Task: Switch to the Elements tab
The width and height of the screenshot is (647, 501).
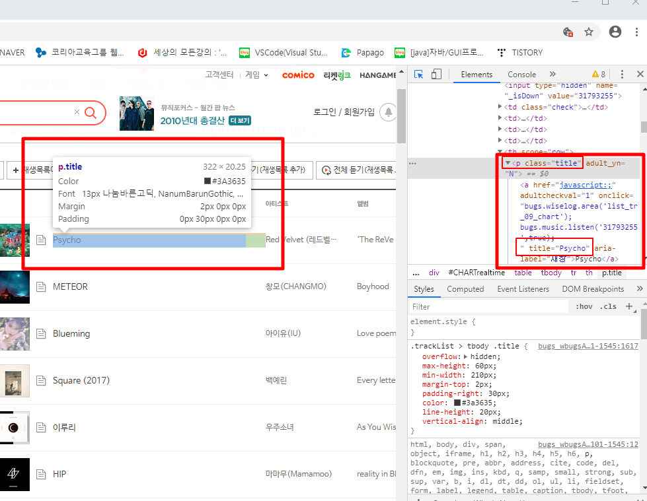Action: pyautogui.click(x=476, y=75)
